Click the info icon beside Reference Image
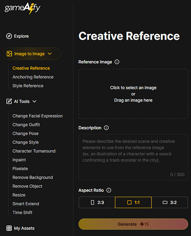 [117, 62]
